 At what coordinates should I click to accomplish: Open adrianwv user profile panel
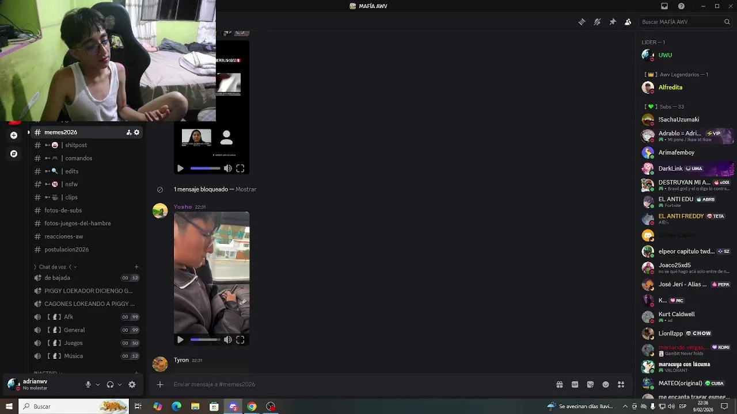coord(35,384)
